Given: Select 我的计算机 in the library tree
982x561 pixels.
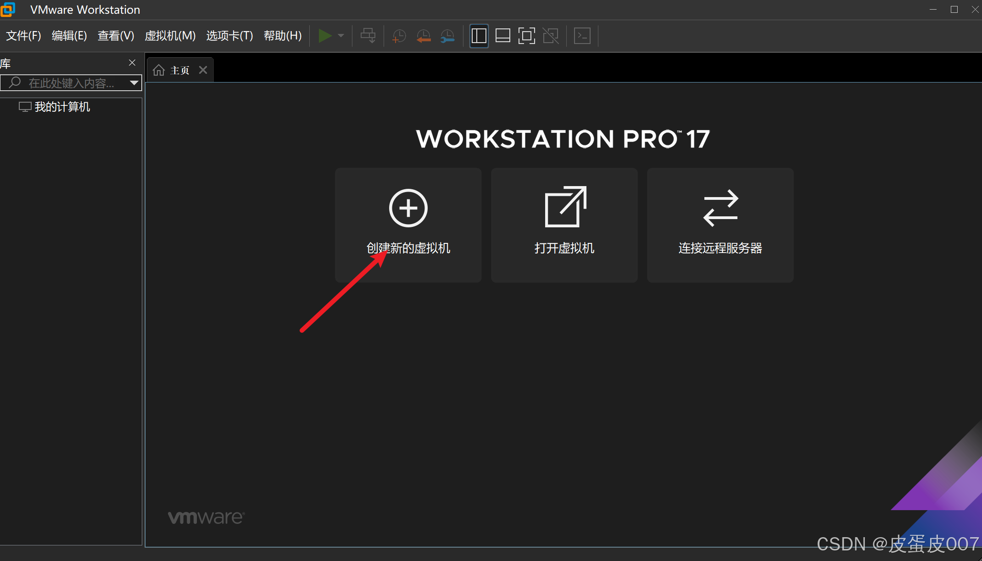Looking at the screenshot, I should tap(62, 107).
